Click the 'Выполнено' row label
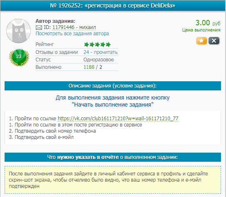Screen dimensions: 226x197 pyautogui.click(x=48, y=67)
